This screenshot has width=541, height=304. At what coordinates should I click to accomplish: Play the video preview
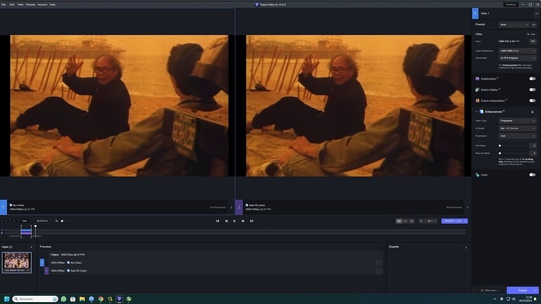[x=235, y=221]
